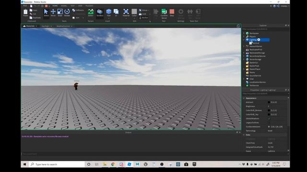The height and width of the screenshot is (172, 307).
Task: Open the Material picker
Action: pos(126,13)
